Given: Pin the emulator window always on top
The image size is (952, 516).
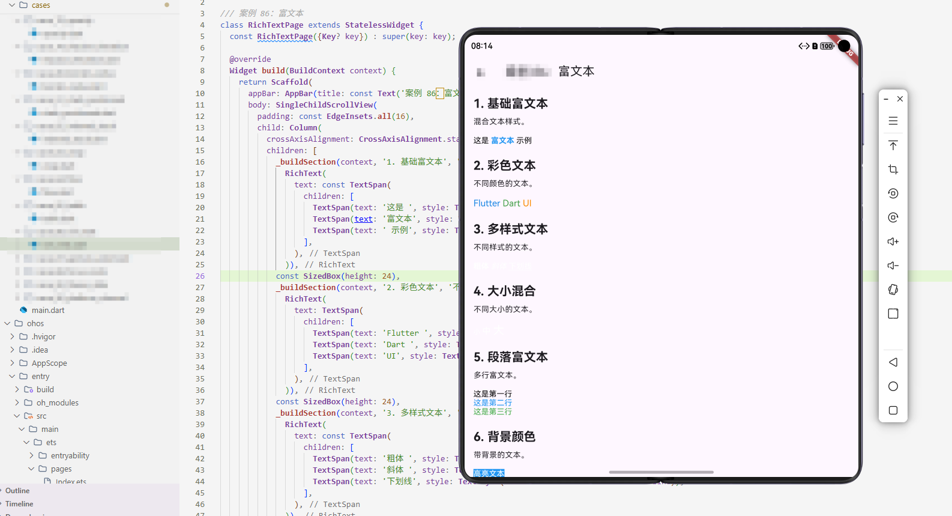Looking at the screenshot, I should point(893,145).
